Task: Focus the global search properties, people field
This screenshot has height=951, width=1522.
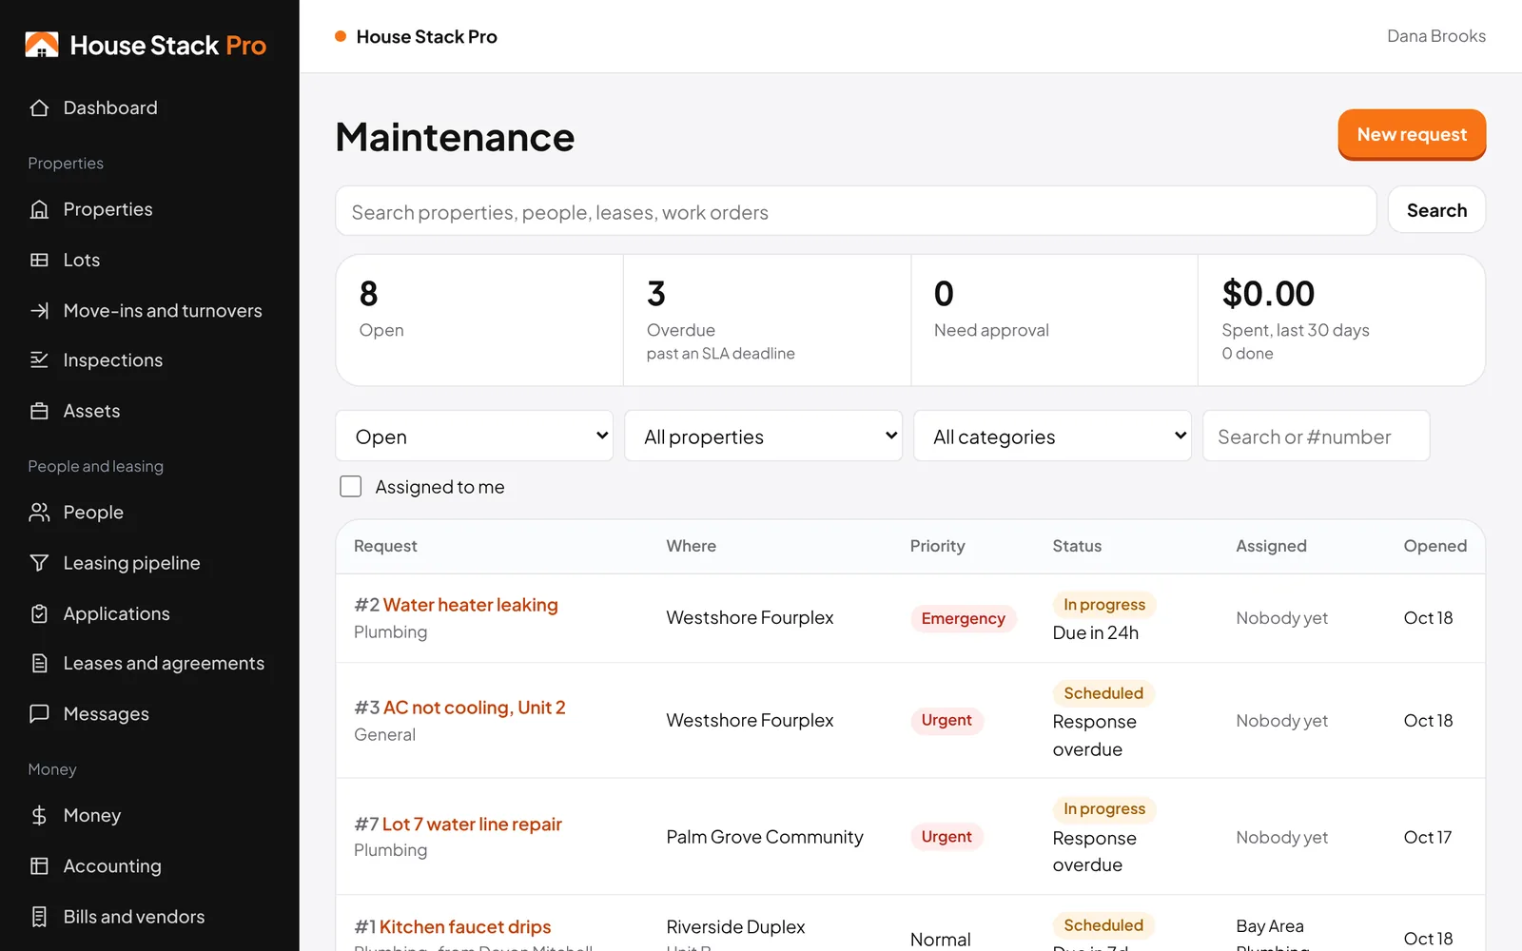Action: 856,211
